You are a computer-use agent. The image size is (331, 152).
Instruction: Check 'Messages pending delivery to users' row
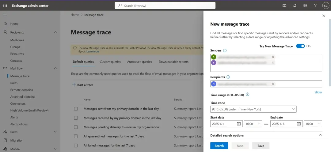76,127
